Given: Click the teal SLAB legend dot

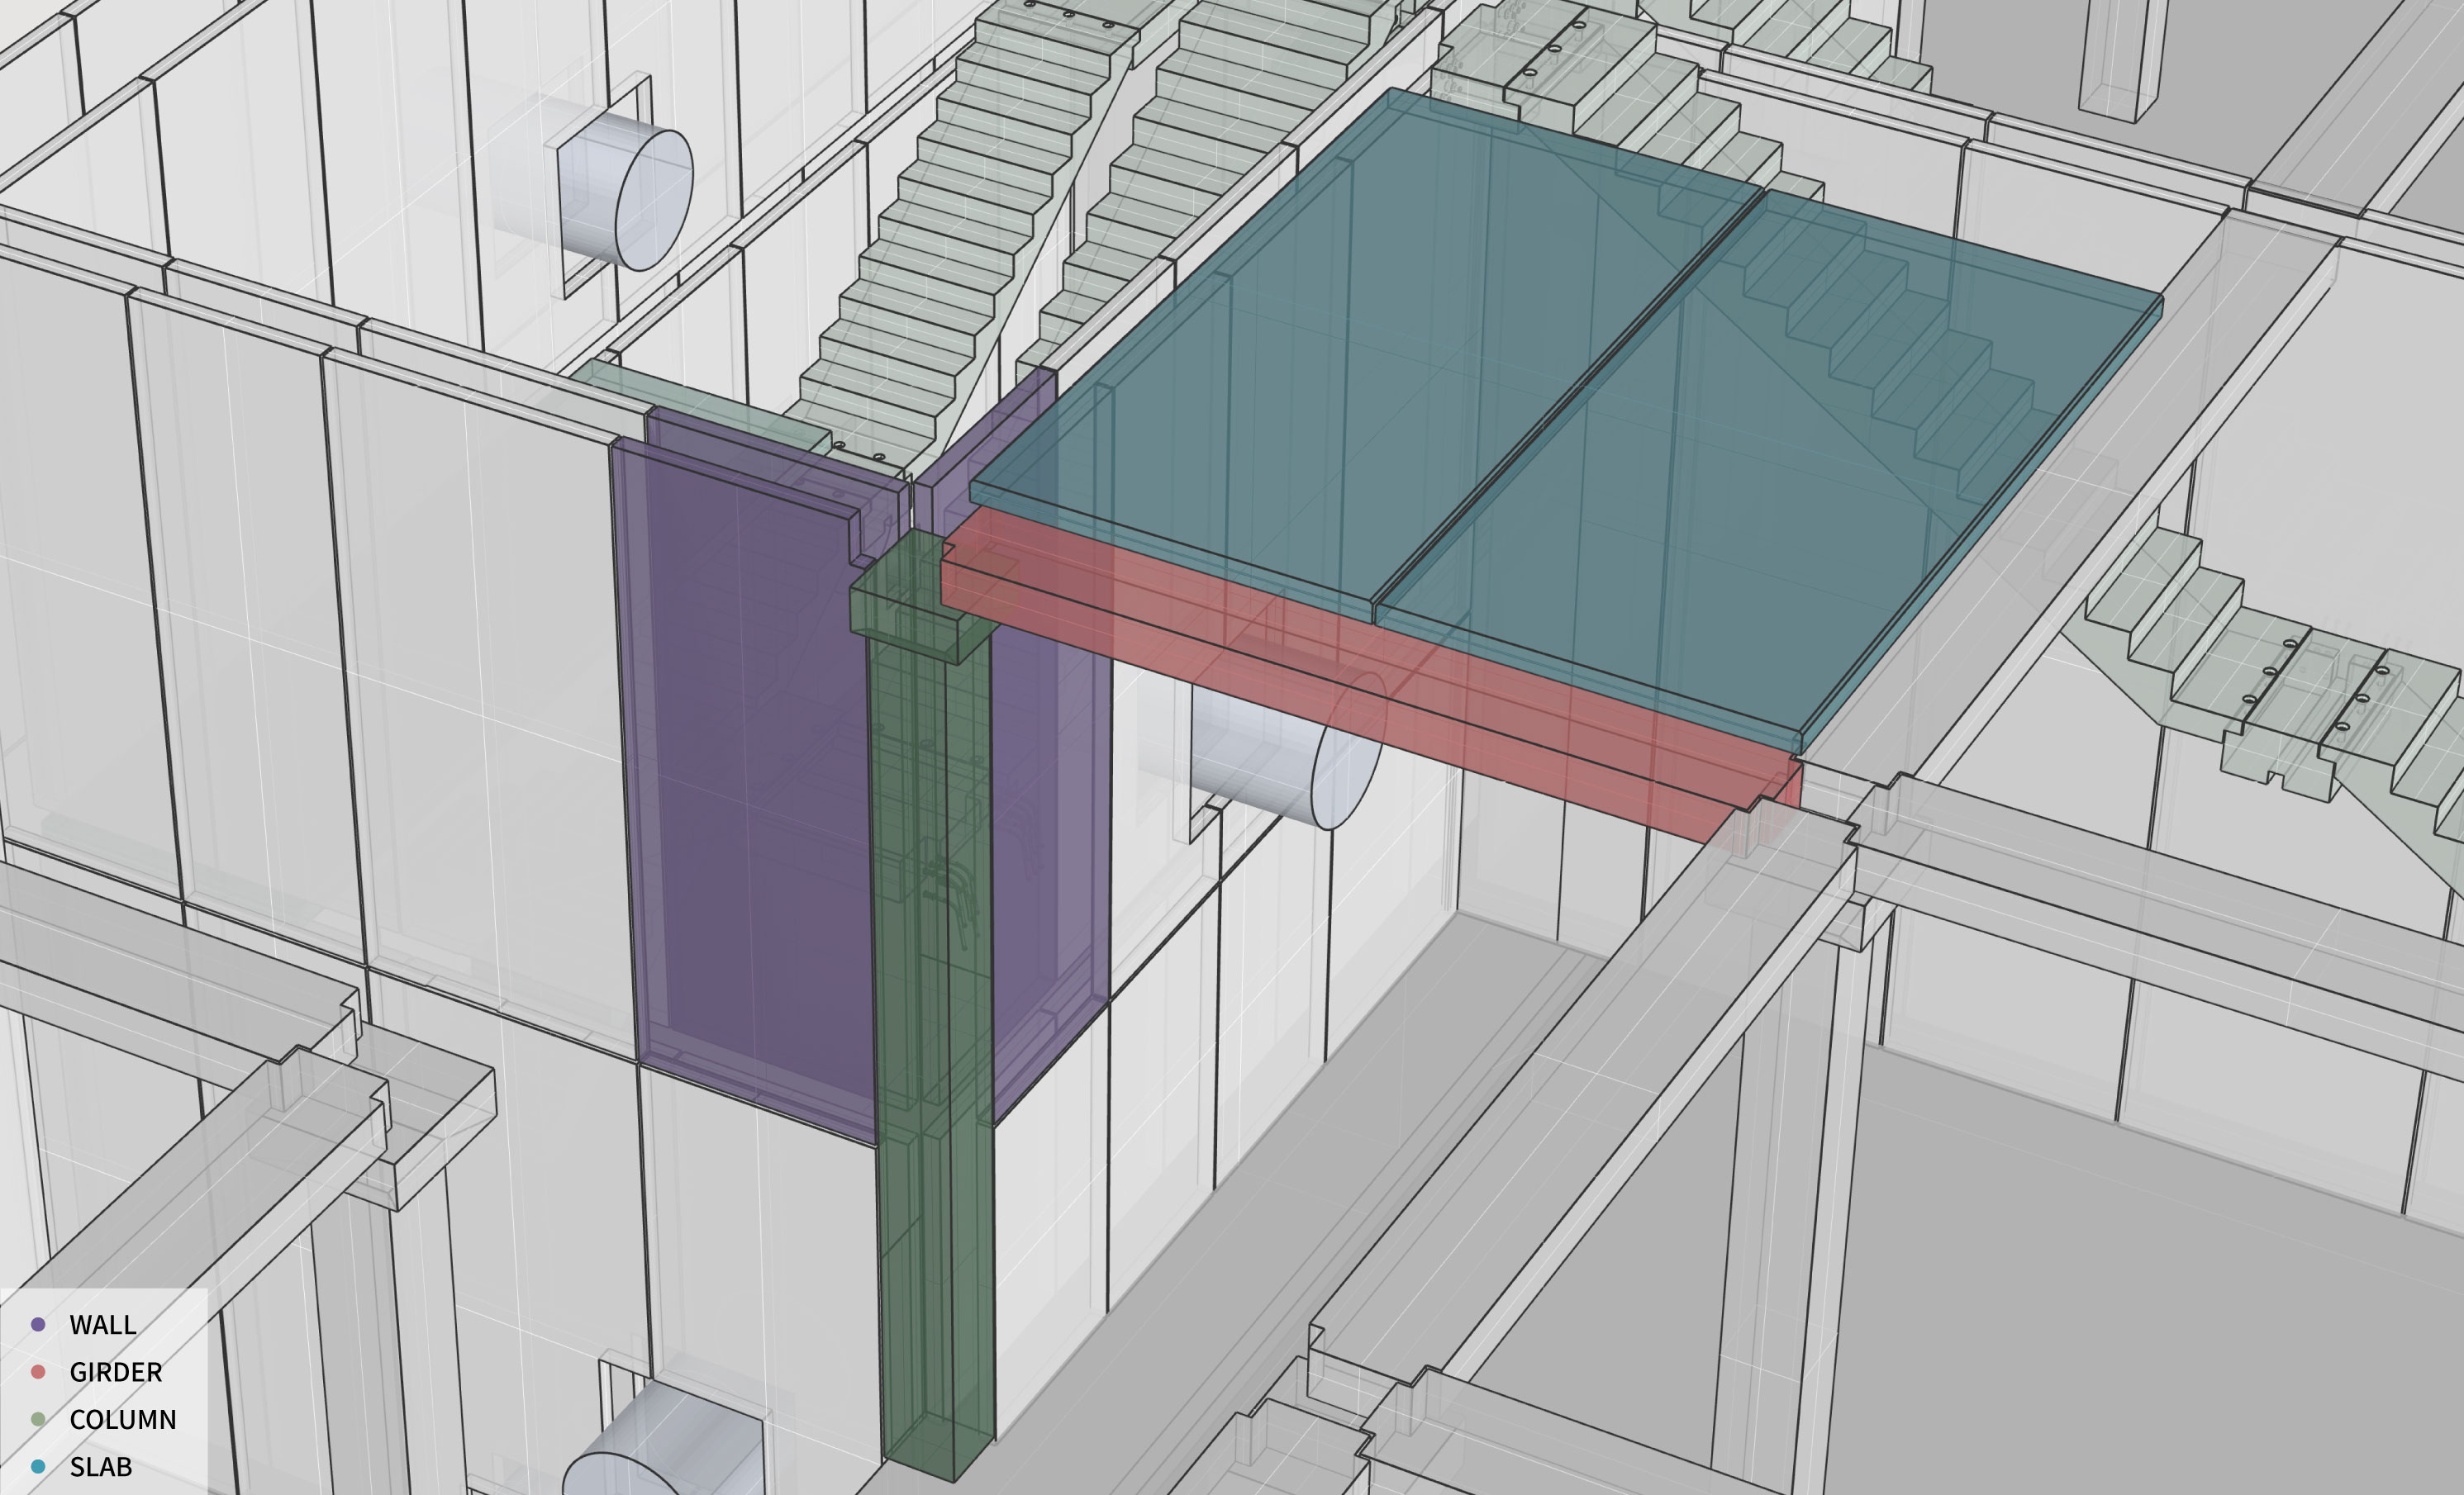Looking at the screenshot, I should [38, 1467].
